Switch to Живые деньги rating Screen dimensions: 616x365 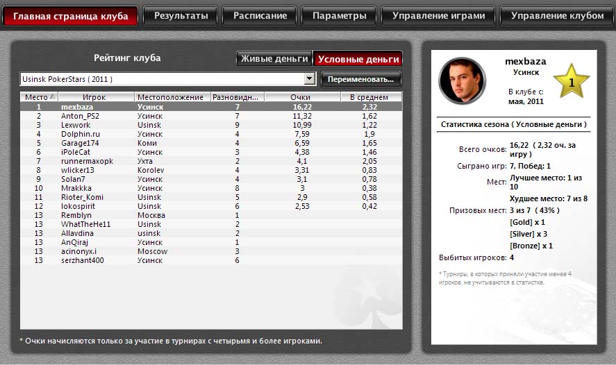coord(274,60)
